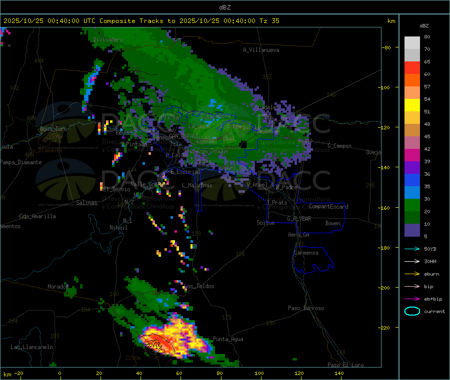Screen dimensions: 450x380
Task: Click the 'Soitue' place label
Action: pyautogui.click(x=265, y=223)
